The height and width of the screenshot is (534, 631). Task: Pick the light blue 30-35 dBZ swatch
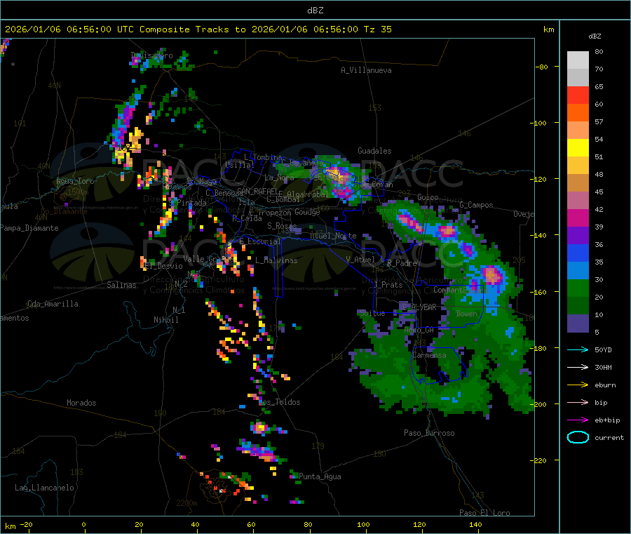(x=578, y=271)
